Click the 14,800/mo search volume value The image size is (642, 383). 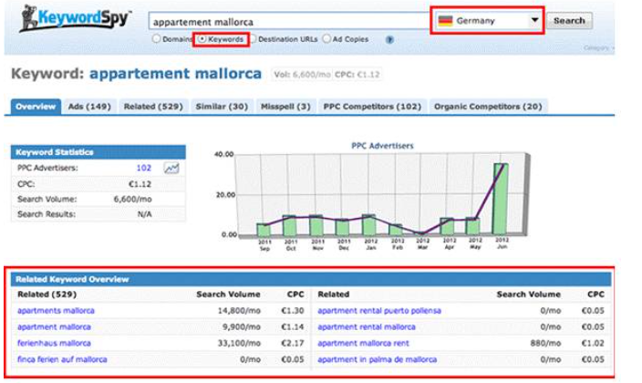point(239,310)
